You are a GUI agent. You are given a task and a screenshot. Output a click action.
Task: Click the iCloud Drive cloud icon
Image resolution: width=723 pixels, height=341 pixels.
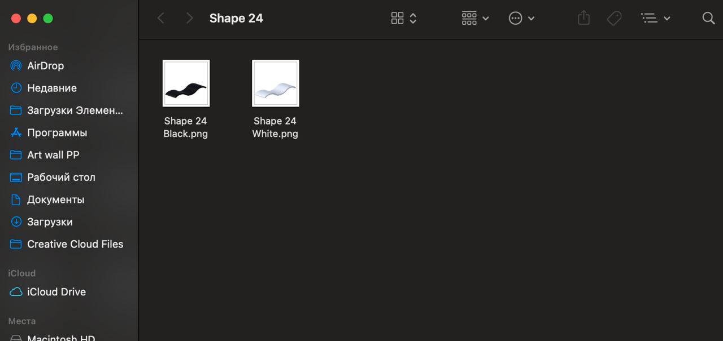(x=16, y=292)
